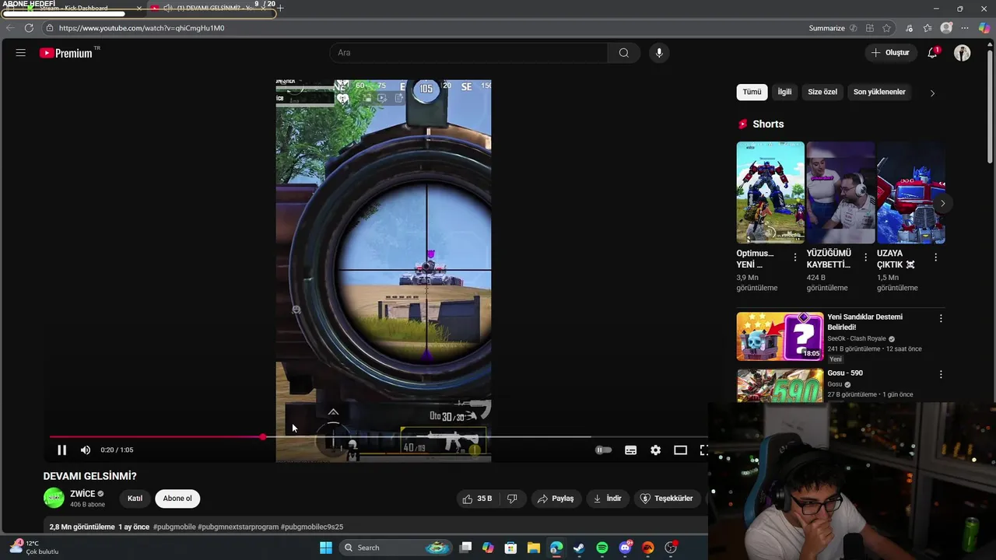Viewport: 996px width, 560px height.
Task: Open Windows Start menu
Action: (326, 548)
